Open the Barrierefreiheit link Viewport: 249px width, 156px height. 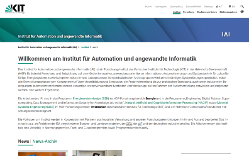click(x=193, y=7)
